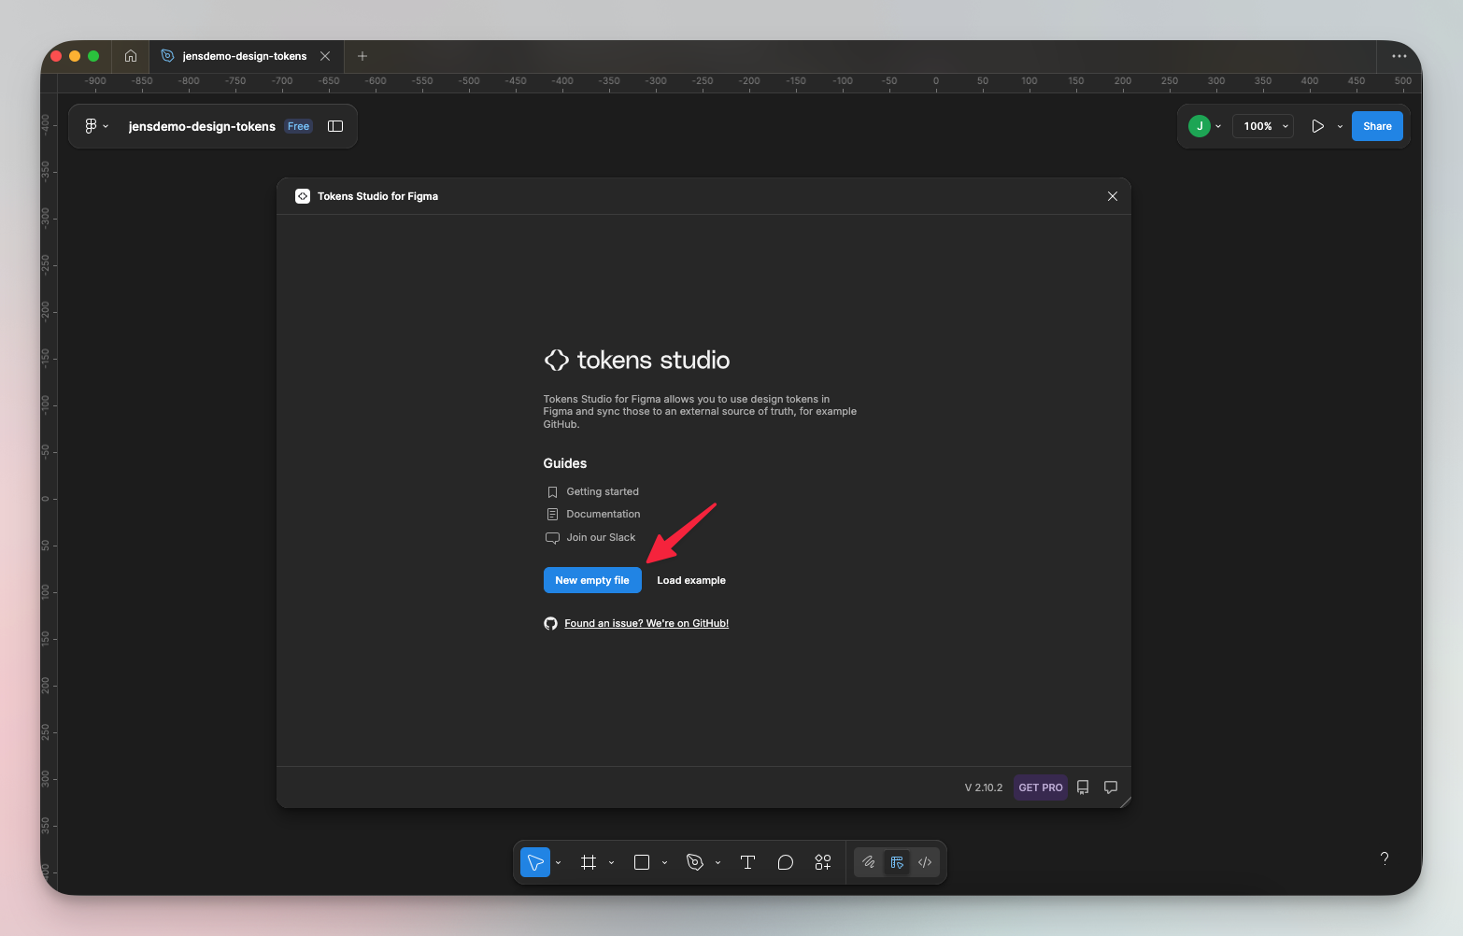Click the Free plan badge
Screen dimensions: 1463x936
click(x=298, y=126)
